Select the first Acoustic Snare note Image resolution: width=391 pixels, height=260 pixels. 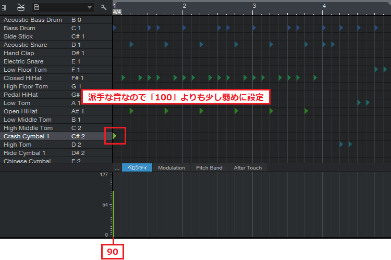click(x=131, y=45)
